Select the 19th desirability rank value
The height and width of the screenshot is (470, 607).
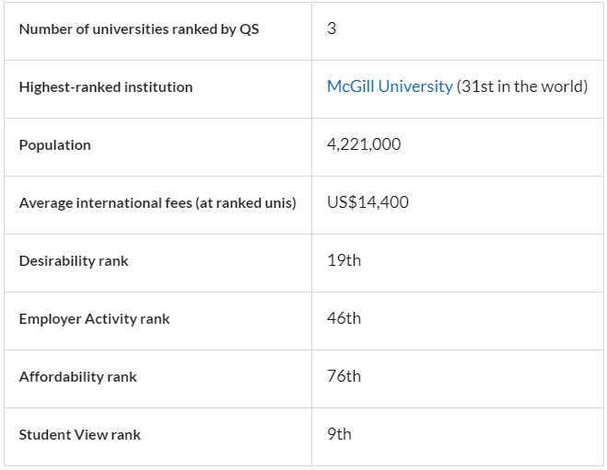click(344, 260)
